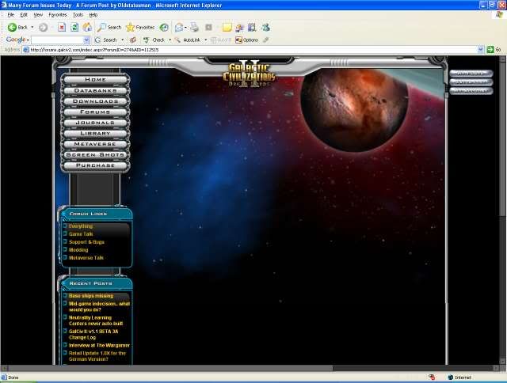Open the Metaverse Talk forum link

(86, 258)
